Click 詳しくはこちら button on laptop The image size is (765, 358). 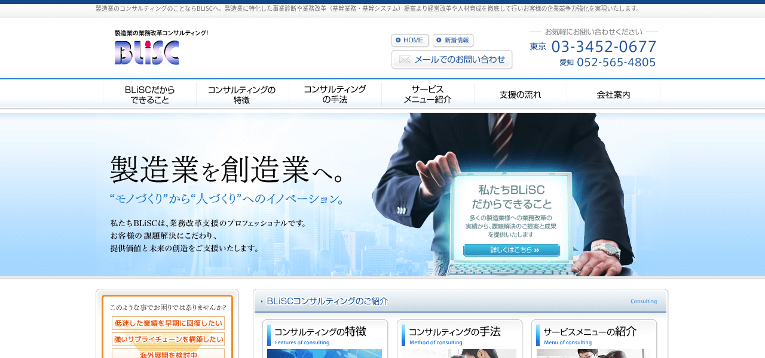[x=512, y=250]
